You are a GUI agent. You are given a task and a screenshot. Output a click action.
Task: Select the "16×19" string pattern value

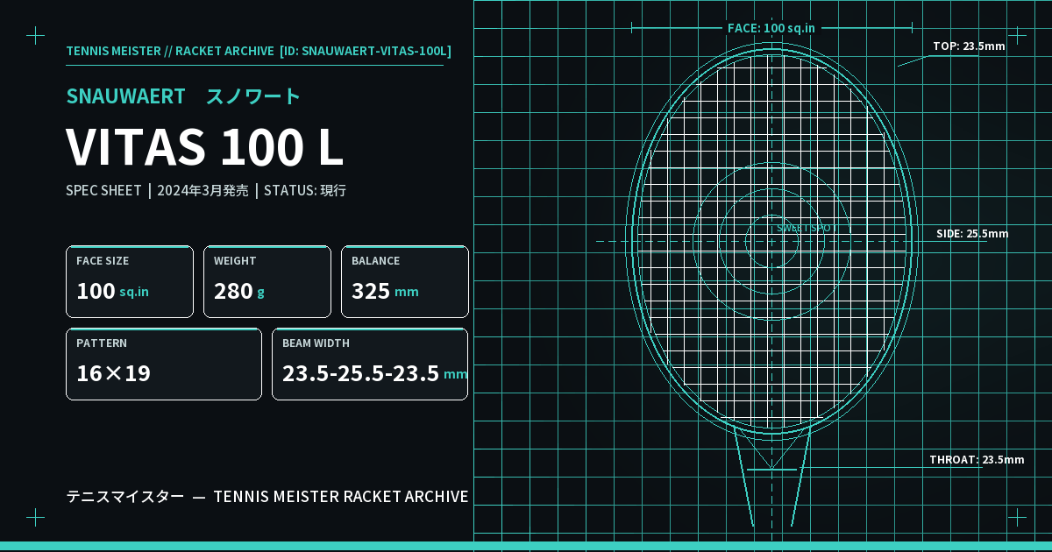(113, 373)
